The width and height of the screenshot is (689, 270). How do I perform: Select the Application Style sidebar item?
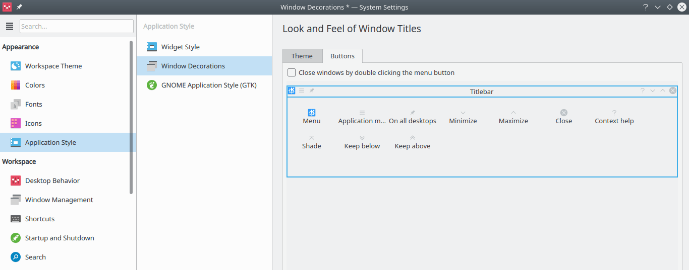coord(68,142)
